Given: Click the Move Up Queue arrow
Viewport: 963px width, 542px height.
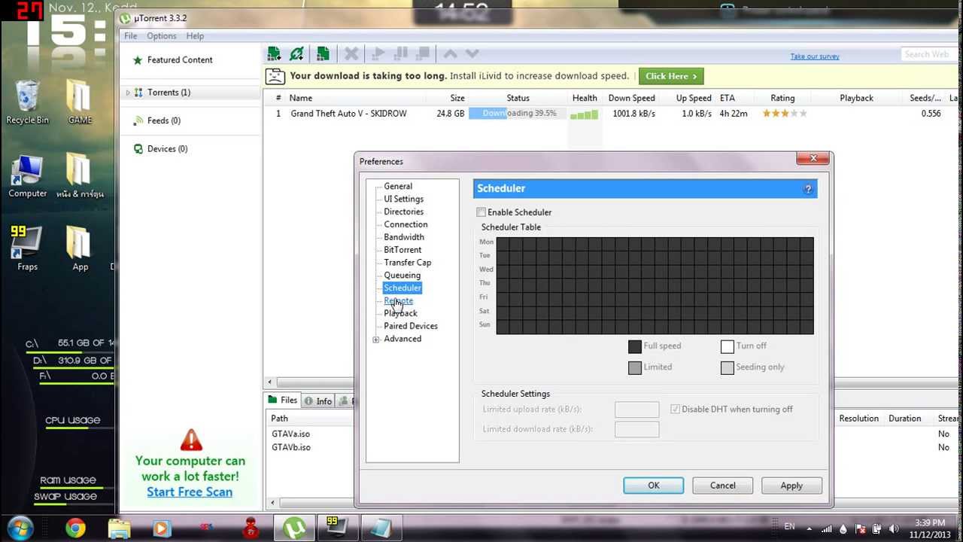Looking at the screenshot, I should tap(450, 53).
